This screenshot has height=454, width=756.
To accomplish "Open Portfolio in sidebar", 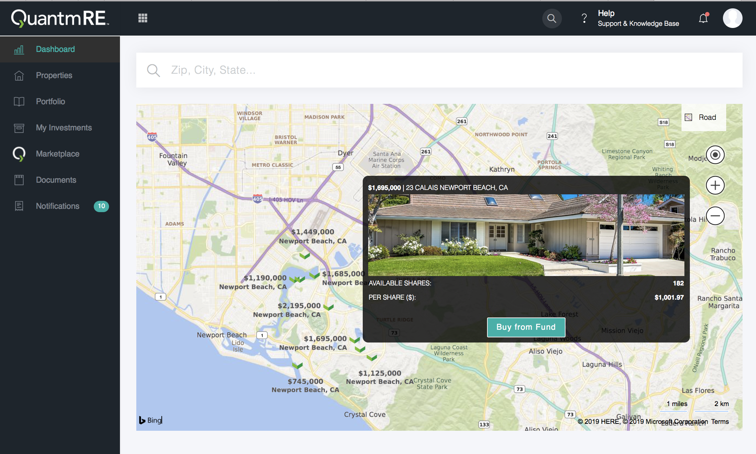I will (60, 102).
